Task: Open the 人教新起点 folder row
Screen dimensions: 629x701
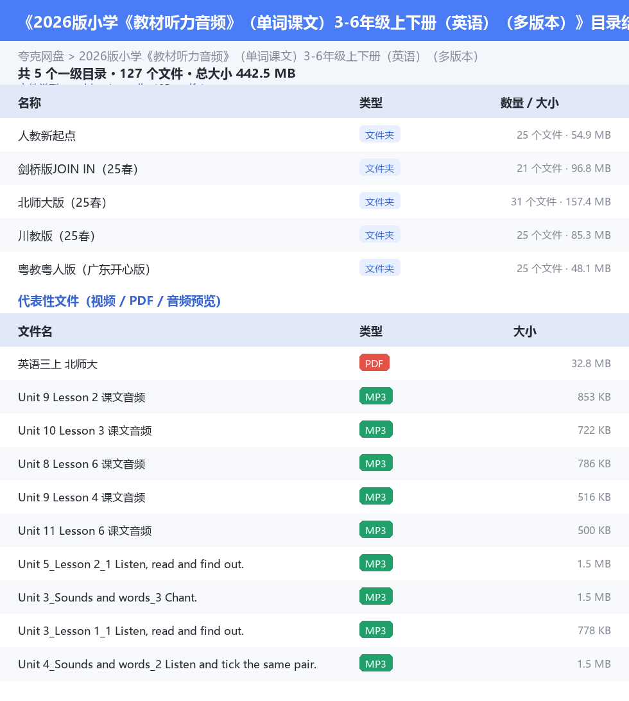Action: tap(314, 135)
